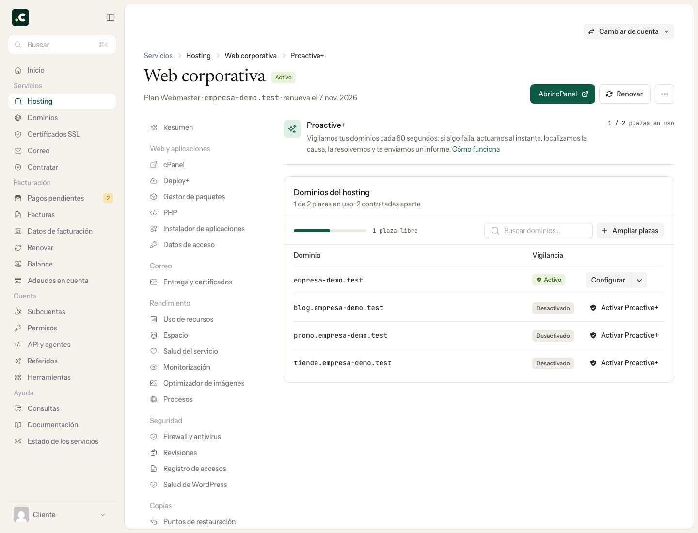Click the Hosting breadcrumb link
Screen dimensions: 698x533
(198, 56)
